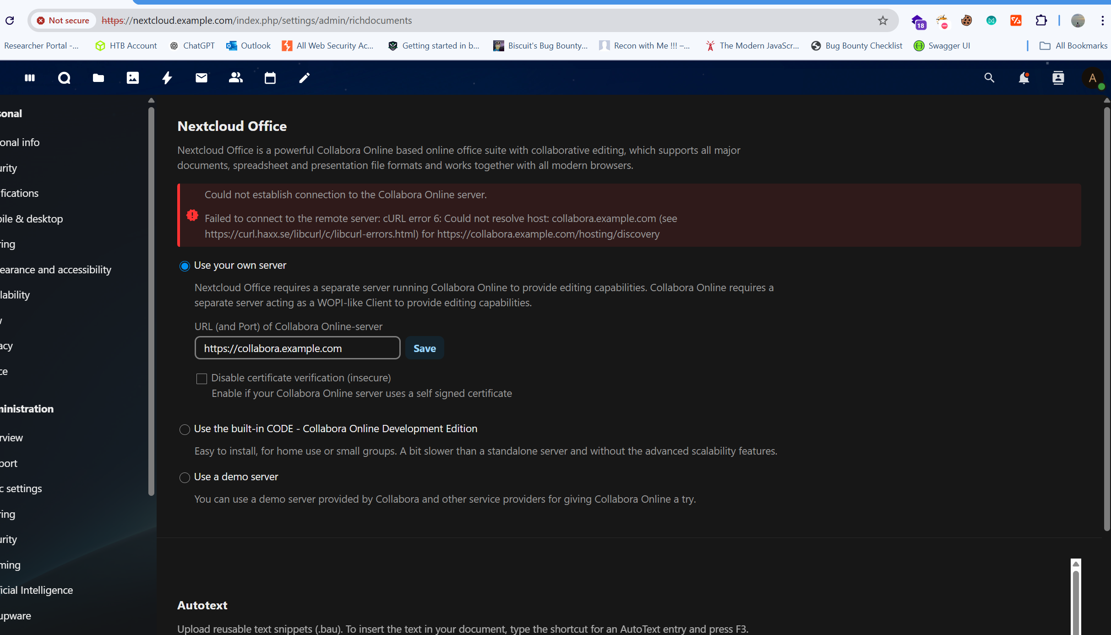Screen dimensions: 1111x635
Task: Open 'Recon with Me !!!' bookmark
Action: pos(645,46)
